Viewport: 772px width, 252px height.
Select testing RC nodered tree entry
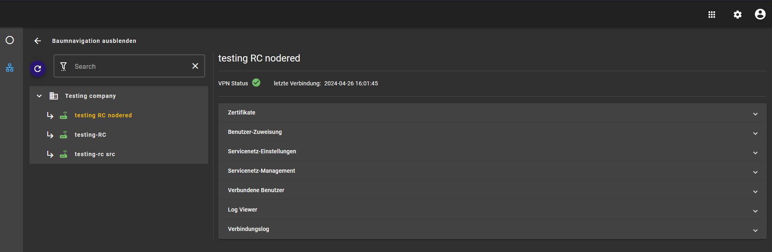click(103, 115)
